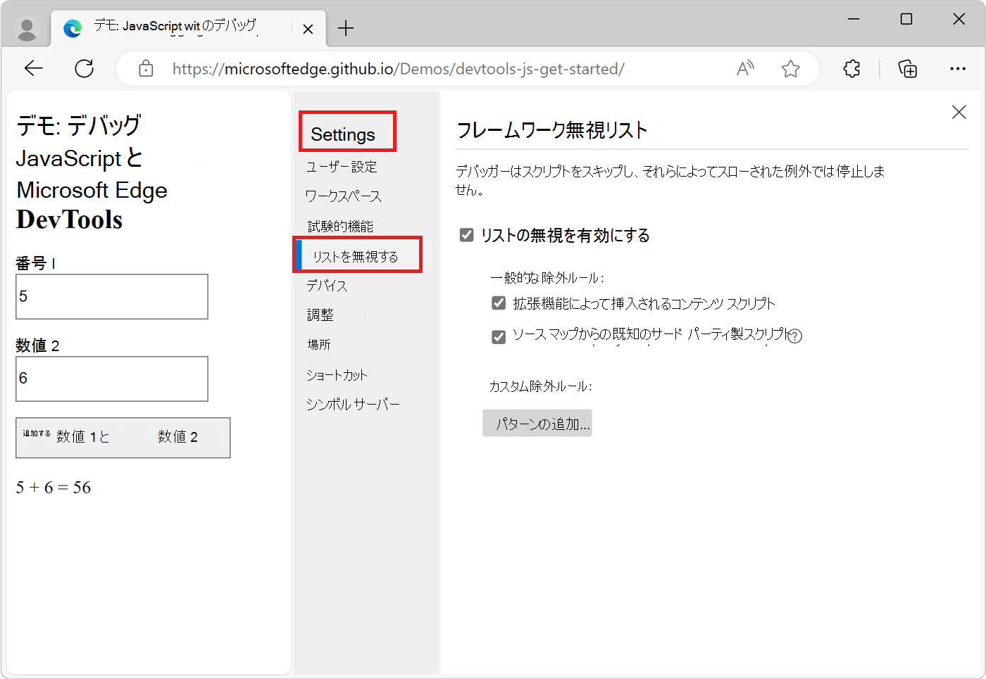Click the パターンの追加 button
This screenshot has height=679, width=986.
coord(537,423)
